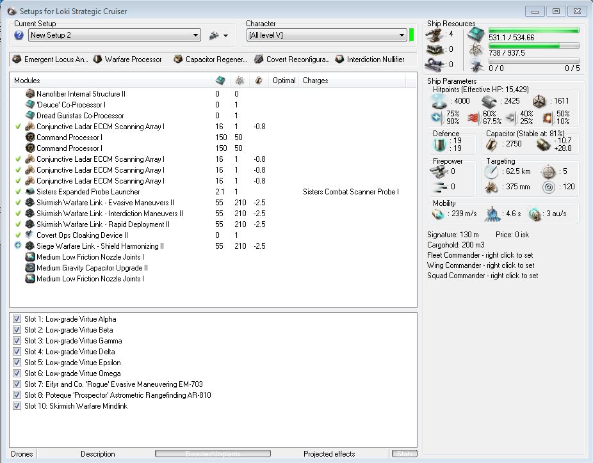
Task: Uncheck Slot 5 Low-grade Virtue Epsilon
Action: (x=17, y=363)
